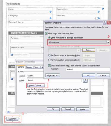Click the Action field showing Submit

pos(35,76)
